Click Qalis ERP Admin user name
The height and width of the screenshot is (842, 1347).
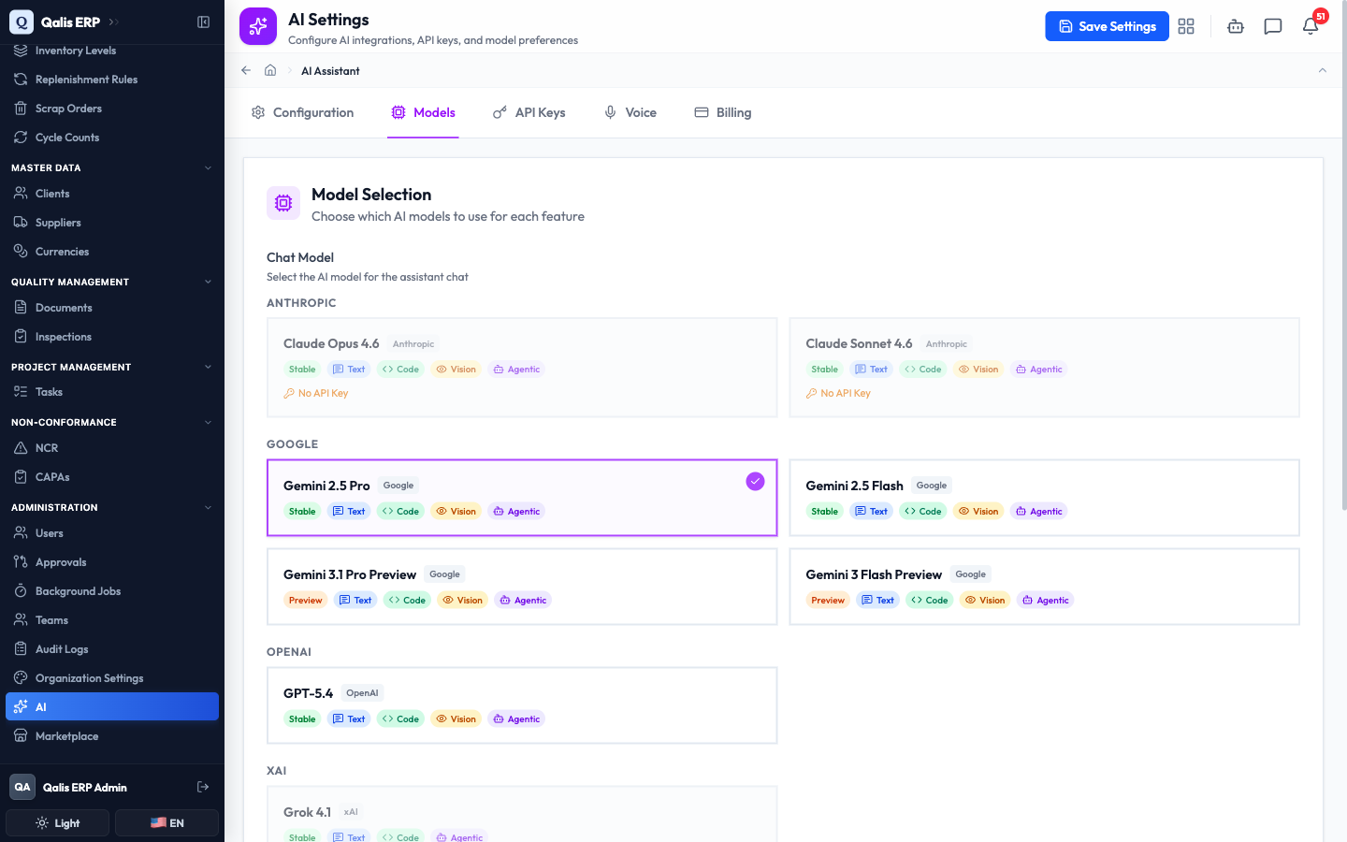tap(85, 788)
